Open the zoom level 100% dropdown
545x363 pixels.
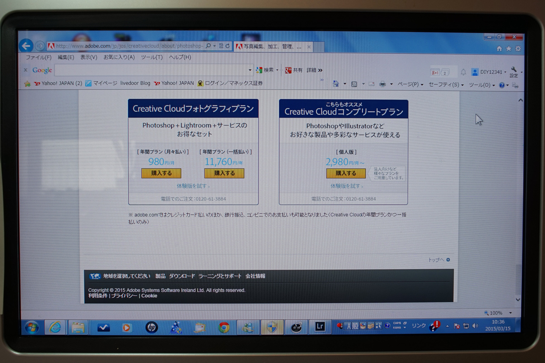(x=510, y=313)
